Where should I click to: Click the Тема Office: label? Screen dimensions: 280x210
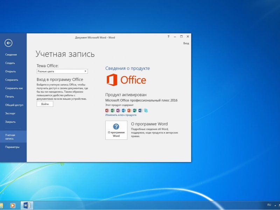[48, 66]
